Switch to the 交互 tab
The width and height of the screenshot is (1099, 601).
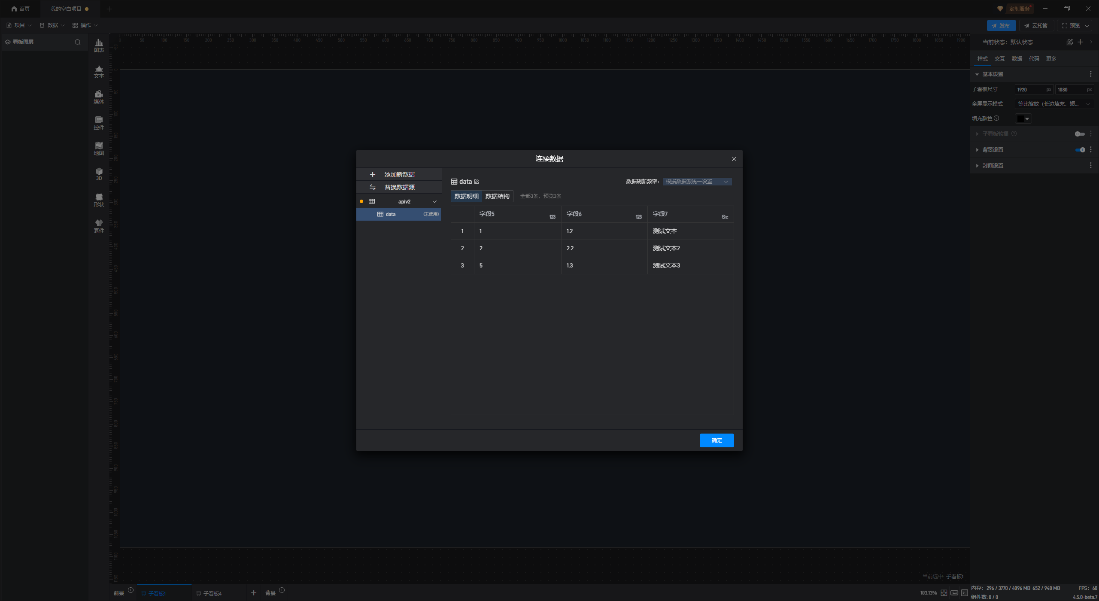coord(999,59)
